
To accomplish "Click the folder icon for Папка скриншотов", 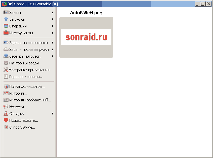I will pos(6,86).
